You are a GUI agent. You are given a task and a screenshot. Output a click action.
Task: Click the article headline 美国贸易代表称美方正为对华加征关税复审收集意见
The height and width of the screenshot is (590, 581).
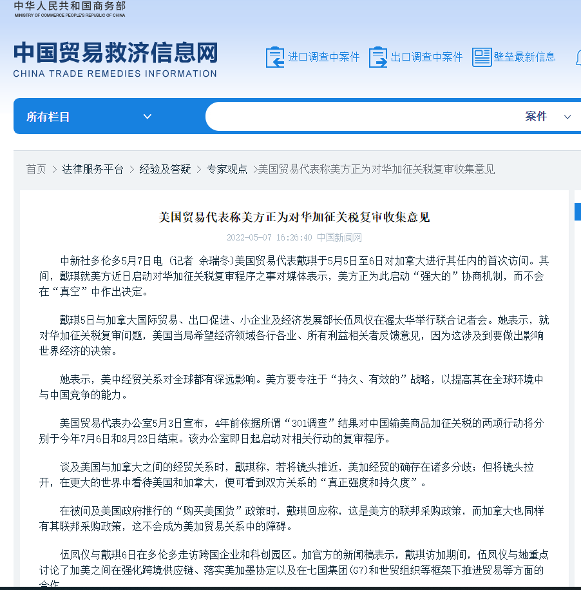[x=294, y=217]
